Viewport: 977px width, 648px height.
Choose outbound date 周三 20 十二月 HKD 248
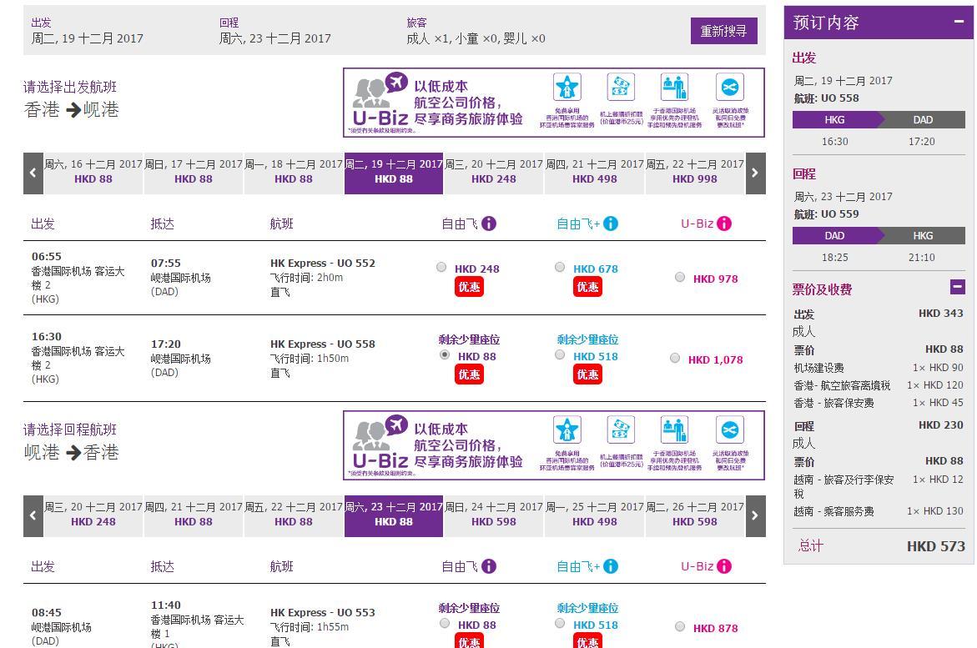click(x=494, y=173)
